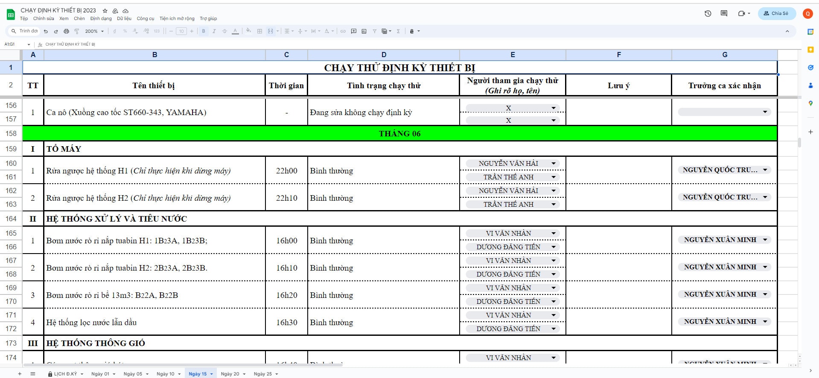Select the paint format tool
The width and height of the screenshot is (819, 378).
point(77,31)
